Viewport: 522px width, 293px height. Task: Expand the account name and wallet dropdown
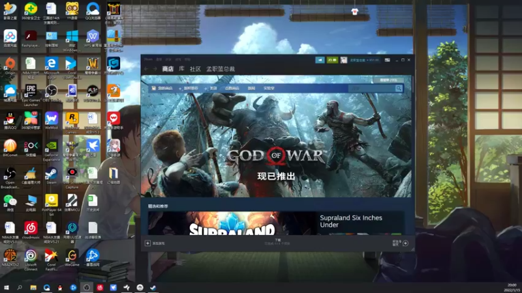coord(365,60)
